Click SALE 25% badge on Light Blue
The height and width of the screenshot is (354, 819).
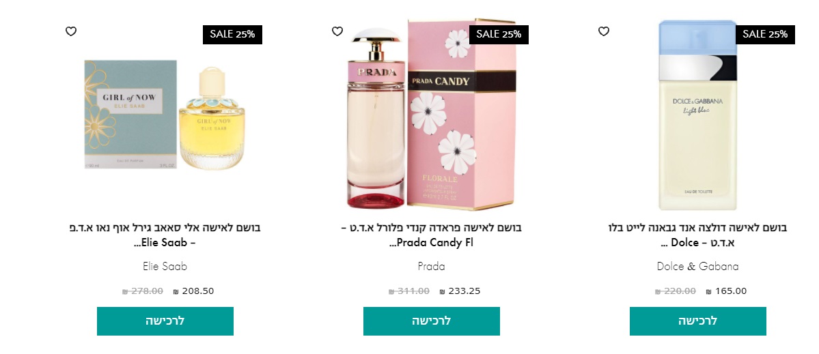(765, 34)
